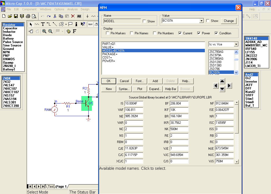Open the Edit menu
Screen dimensions: 271x194
(16, 9)
